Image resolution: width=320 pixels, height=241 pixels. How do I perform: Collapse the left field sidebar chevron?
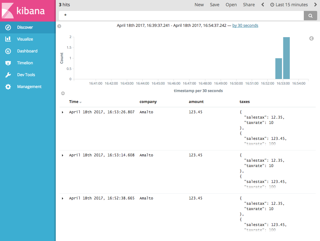(x=59, y=26)
